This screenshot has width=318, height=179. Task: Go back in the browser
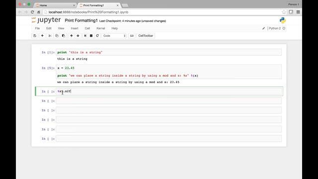(x=20, y=12)
